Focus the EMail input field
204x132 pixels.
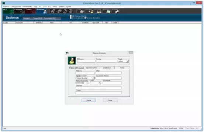(108, 73)
